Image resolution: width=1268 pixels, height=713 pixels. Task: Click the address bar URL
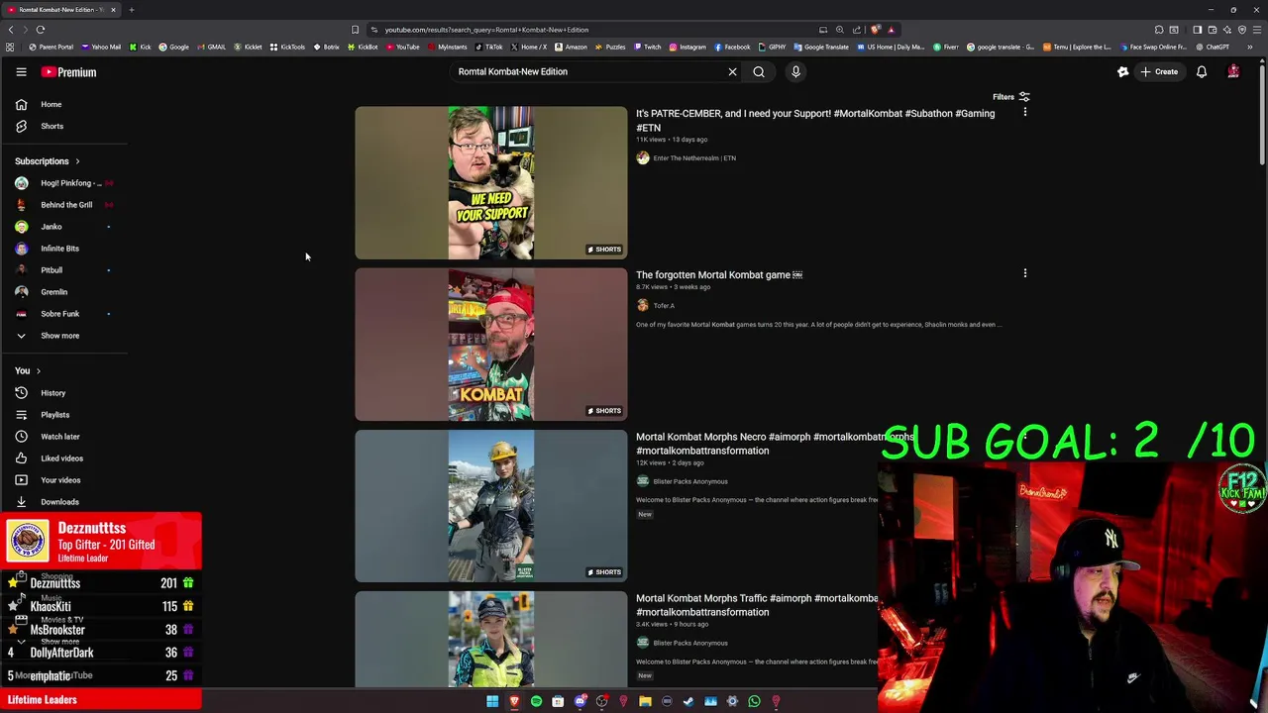(486, 30)
